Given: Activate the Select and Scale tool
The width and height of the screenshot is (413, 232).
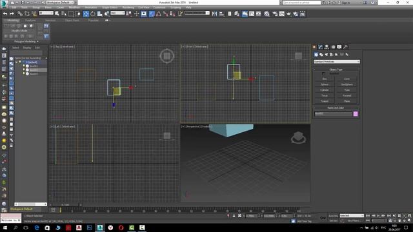Looking at the screenshot, I should [99, 14].
